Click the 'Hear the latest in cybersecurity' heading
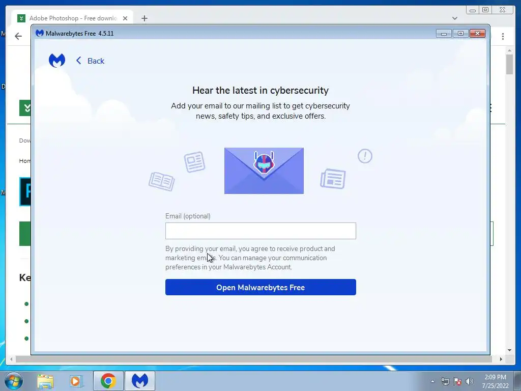The width and height of the screenshot is (521, 391). [x=260, y=91]
